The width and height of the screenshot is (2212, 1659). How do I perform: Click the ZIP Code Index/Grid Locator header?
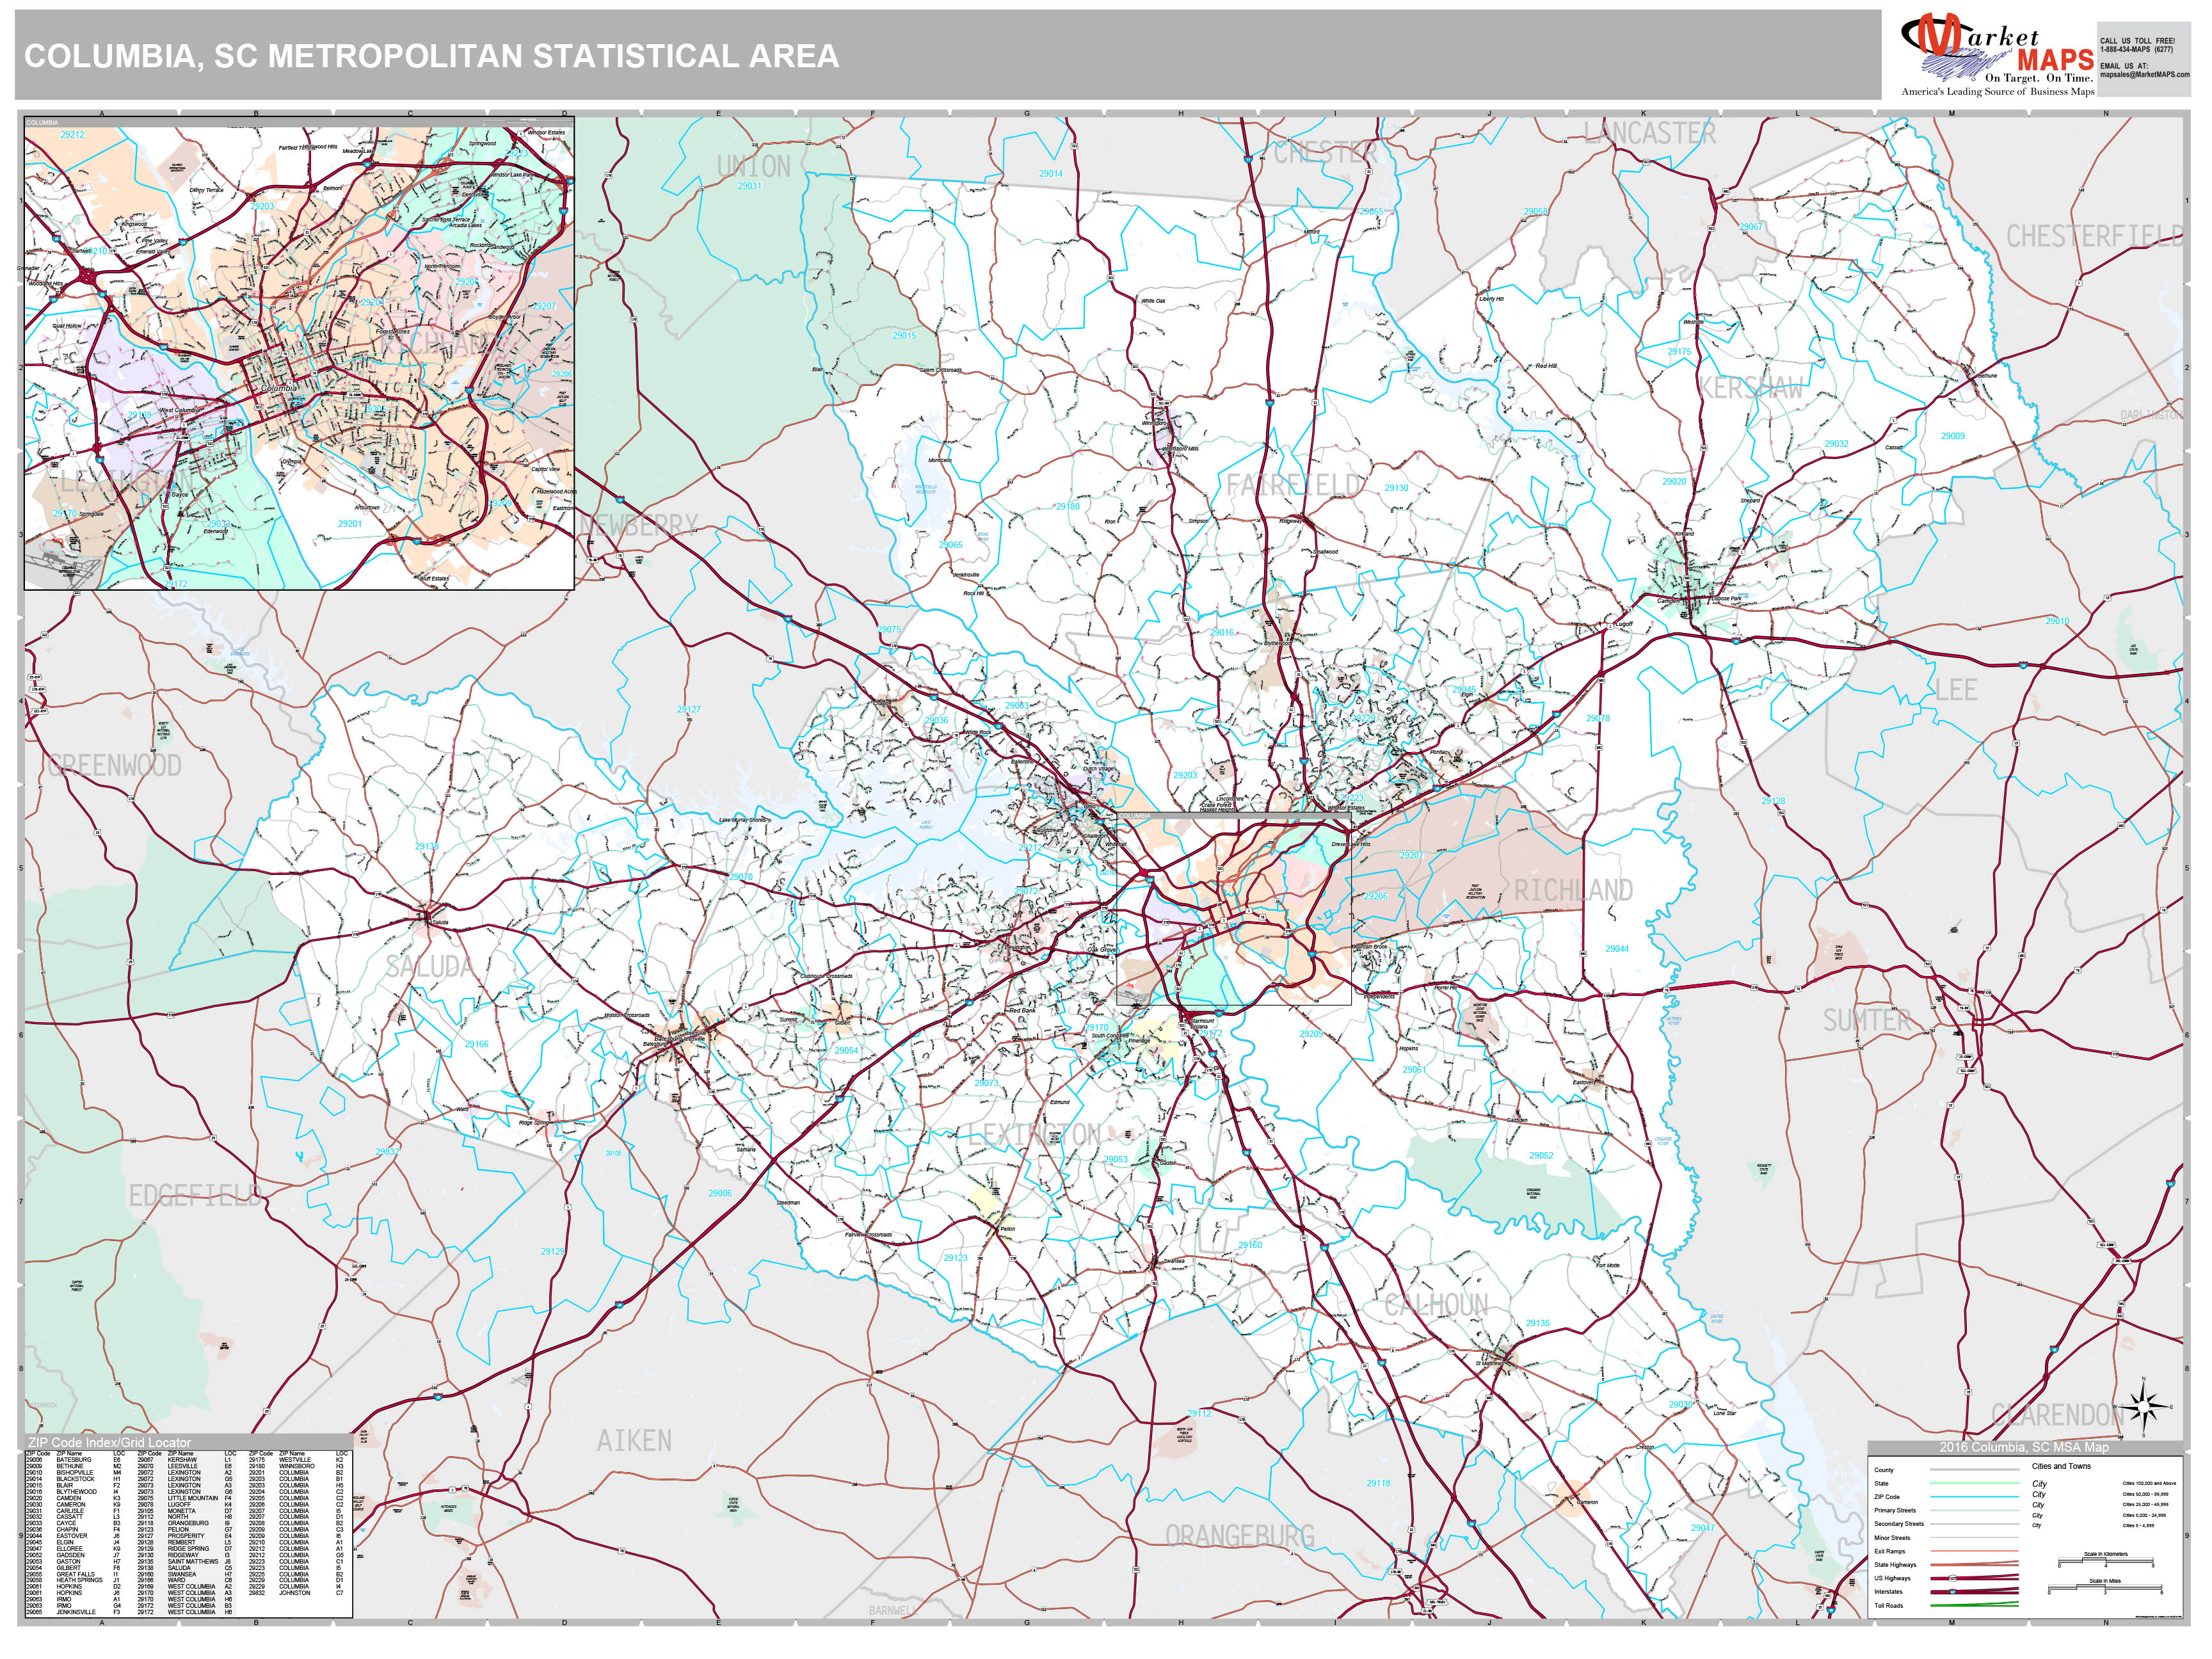click(x=108, y=1443)
